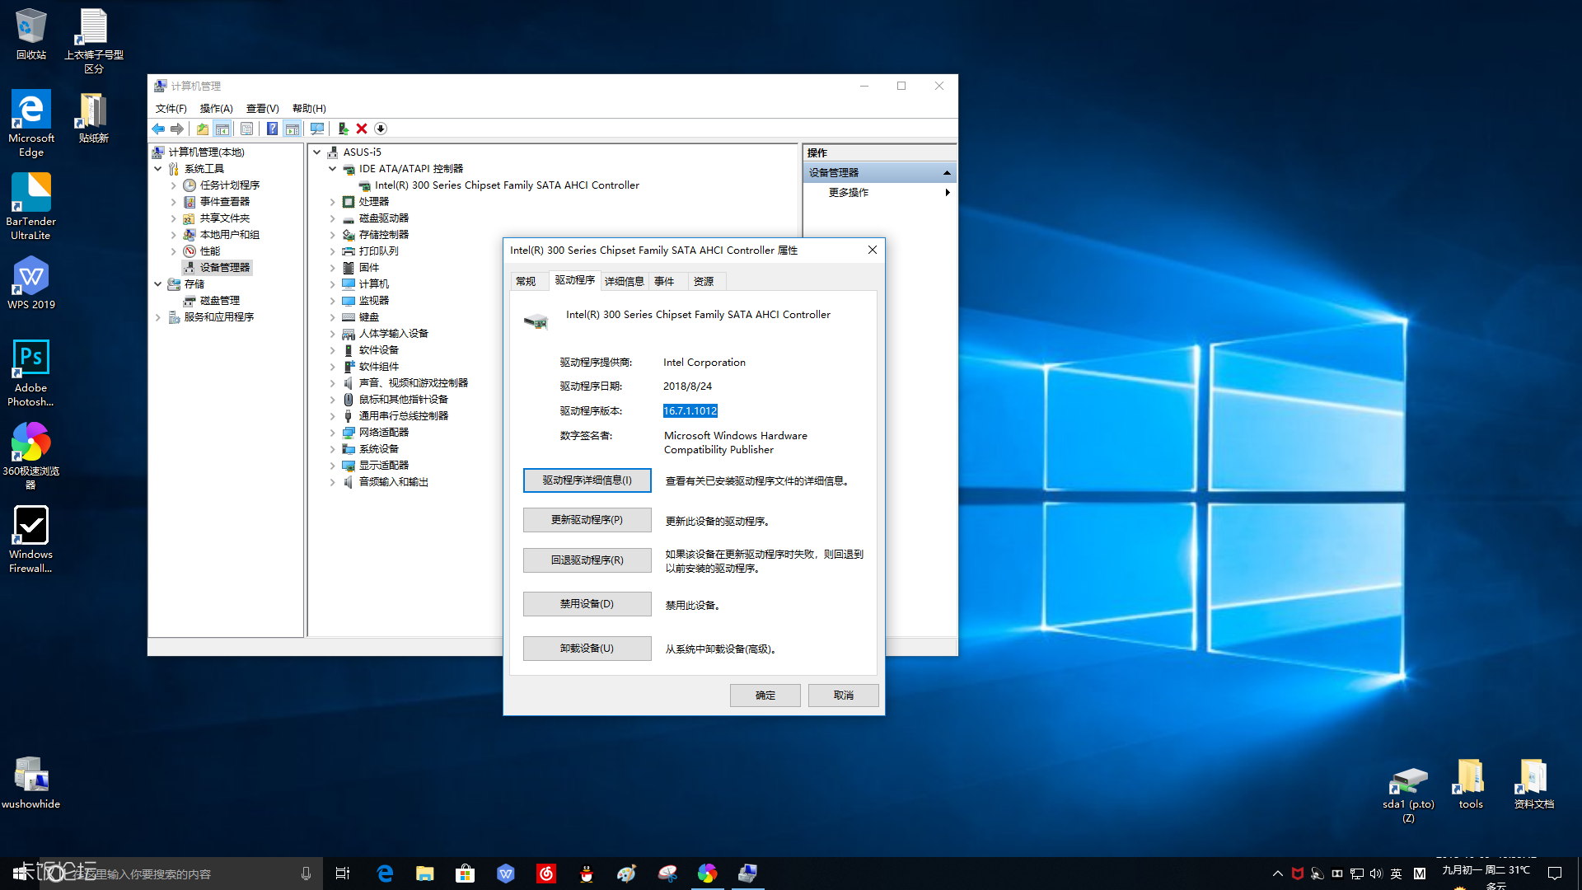Click red X Uninstall device icon
The image size is (1582, 890).
[x=362, y=129]
